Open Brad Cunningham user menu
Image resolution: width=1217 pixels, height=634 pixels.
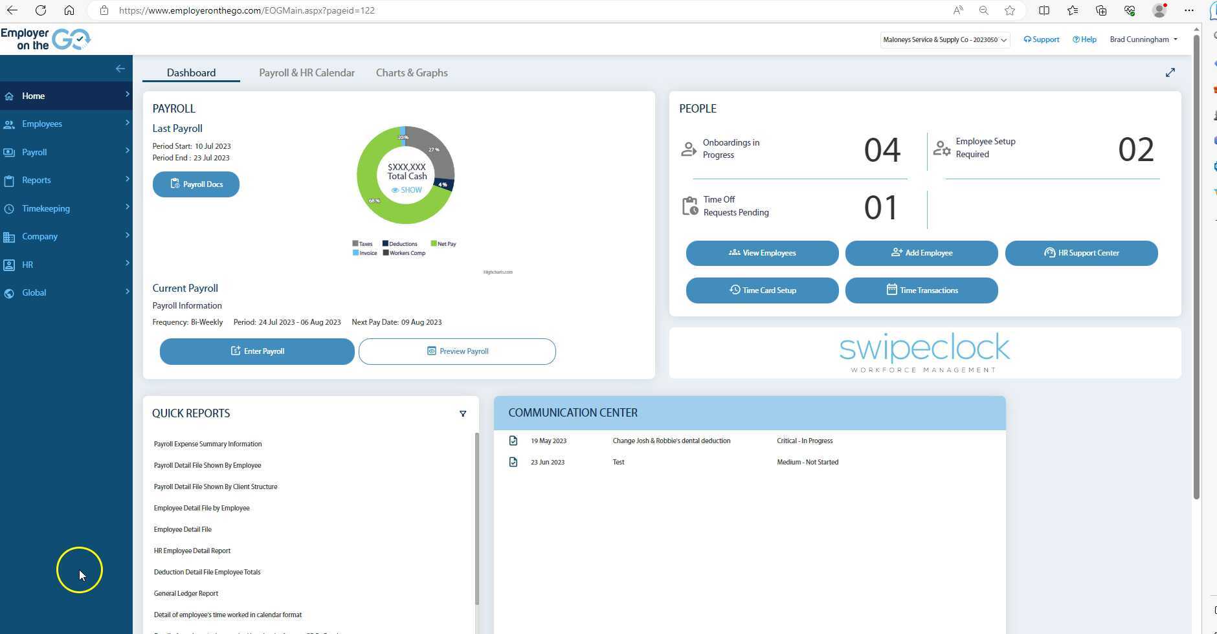tap(1143, 39)
